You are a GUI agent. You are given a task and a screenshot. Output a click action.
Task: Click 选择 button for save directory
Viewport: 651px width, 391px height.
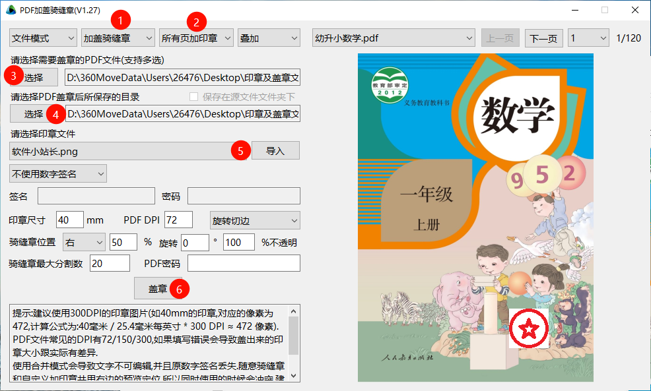pyautogui.click(x=34, y=113)
